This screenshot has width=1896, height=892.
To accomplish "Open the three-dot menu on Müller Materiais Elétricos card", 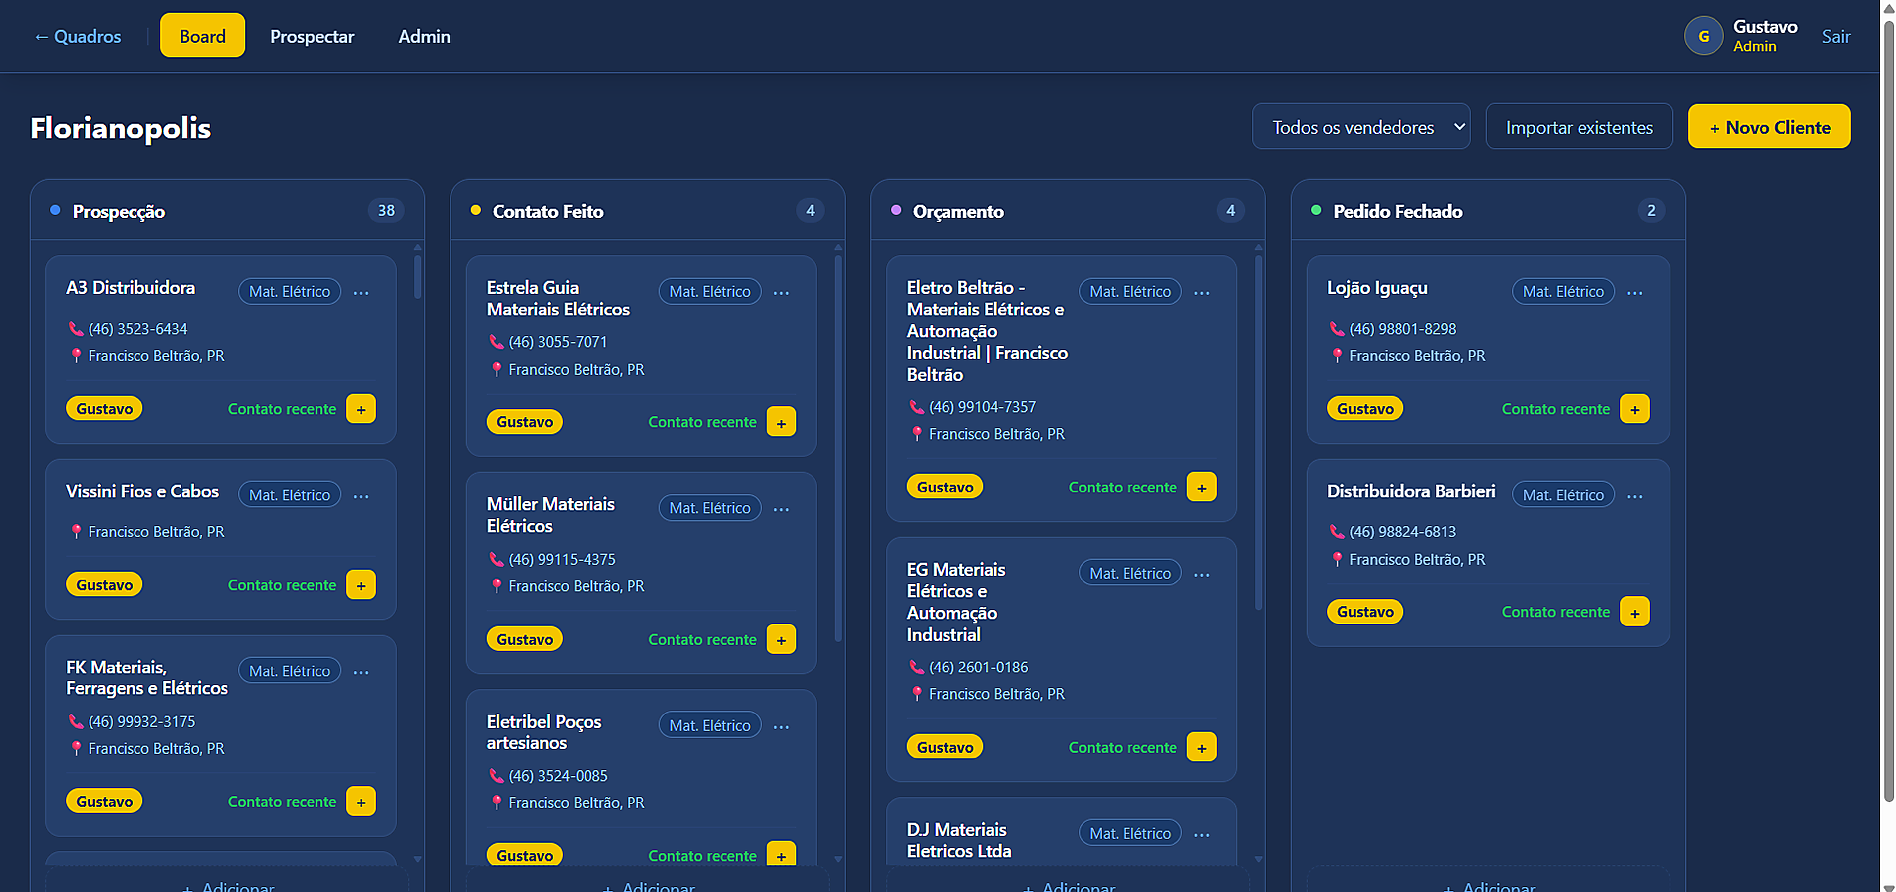I will pos(781,509).
